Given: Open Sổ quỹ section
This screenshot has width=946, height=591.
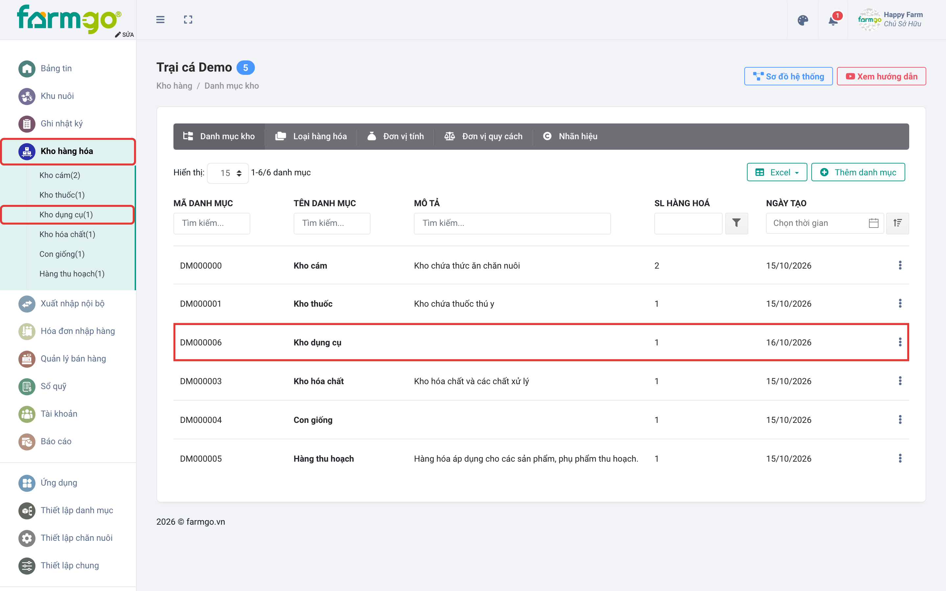Looking at the screenshot, I should [x=53, y=386].
